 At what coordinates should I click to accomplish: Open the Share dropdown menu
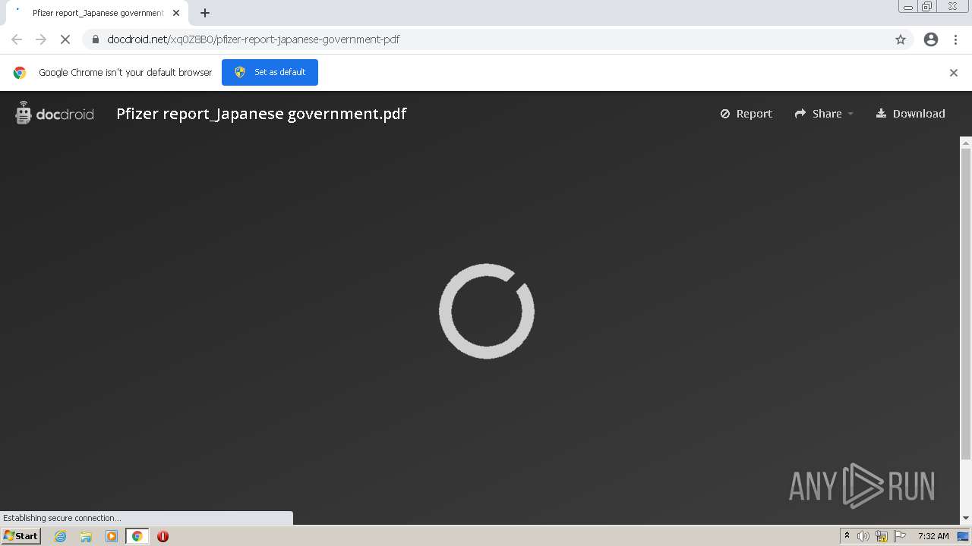824,114
